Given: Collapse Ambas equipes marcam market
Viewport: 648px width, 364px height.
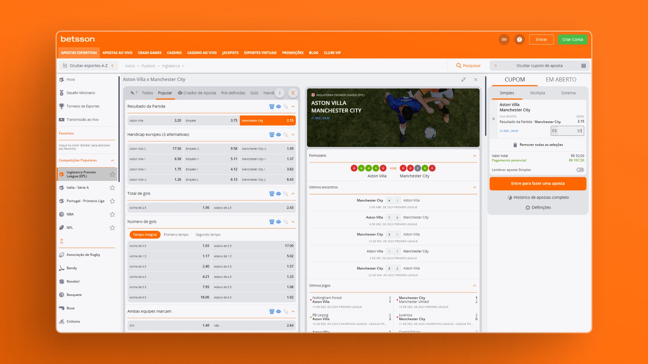Looking at the screenshot, I should tap(293, 311).
